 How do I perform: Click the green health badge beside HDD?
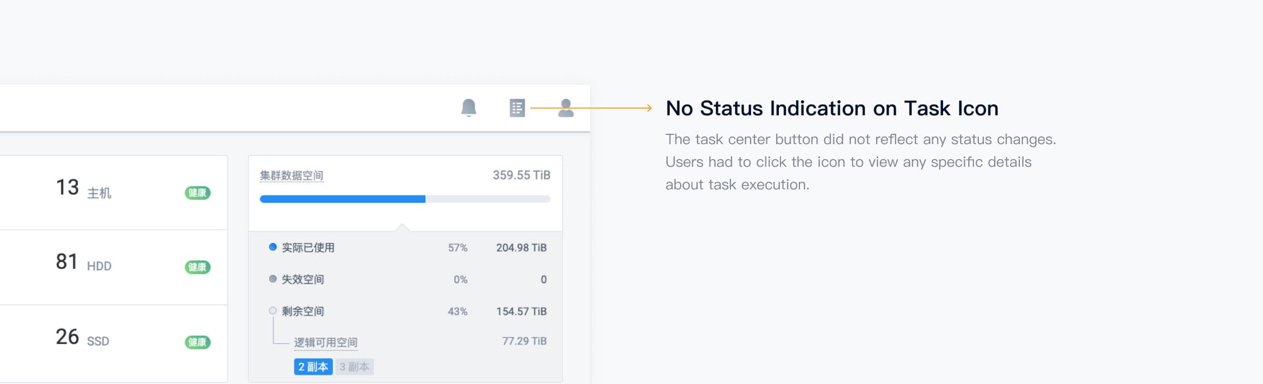197,267
